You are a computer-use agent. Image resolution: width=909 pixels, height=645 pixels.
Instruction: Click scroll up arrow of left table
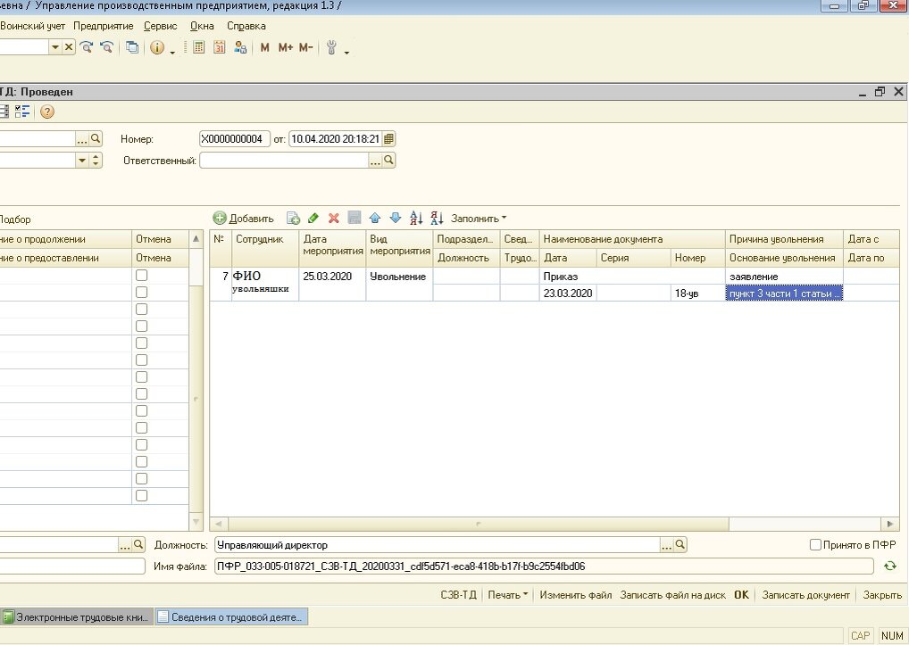pos(196,238)
